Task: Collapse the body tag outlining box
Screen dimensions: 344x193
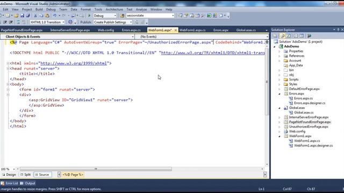Action: pos(8,84)
